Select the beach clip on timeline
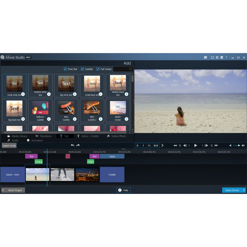The image size is (247, 247). pos(37,175)
